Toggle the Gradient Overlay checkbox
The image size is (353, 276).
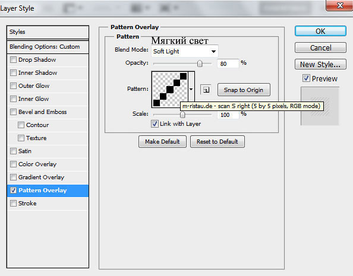click(x=13, y=177)
